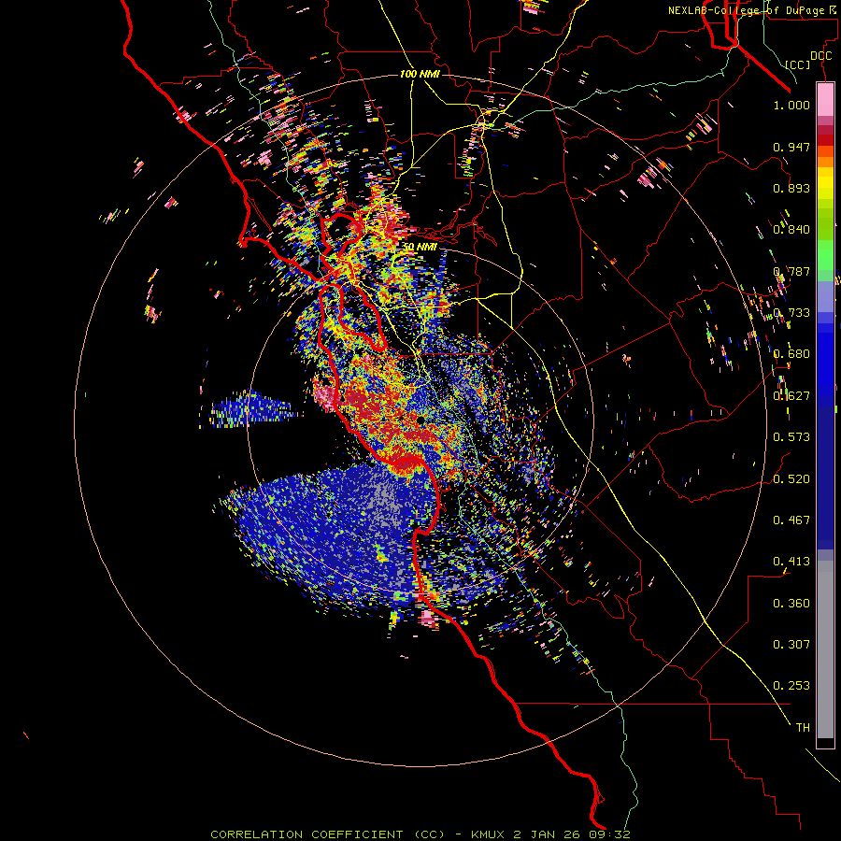This screenshot has width=841, height=841.
Task: Click the NEXLAB-College of DuPage title text
Action: click(752, 10)
